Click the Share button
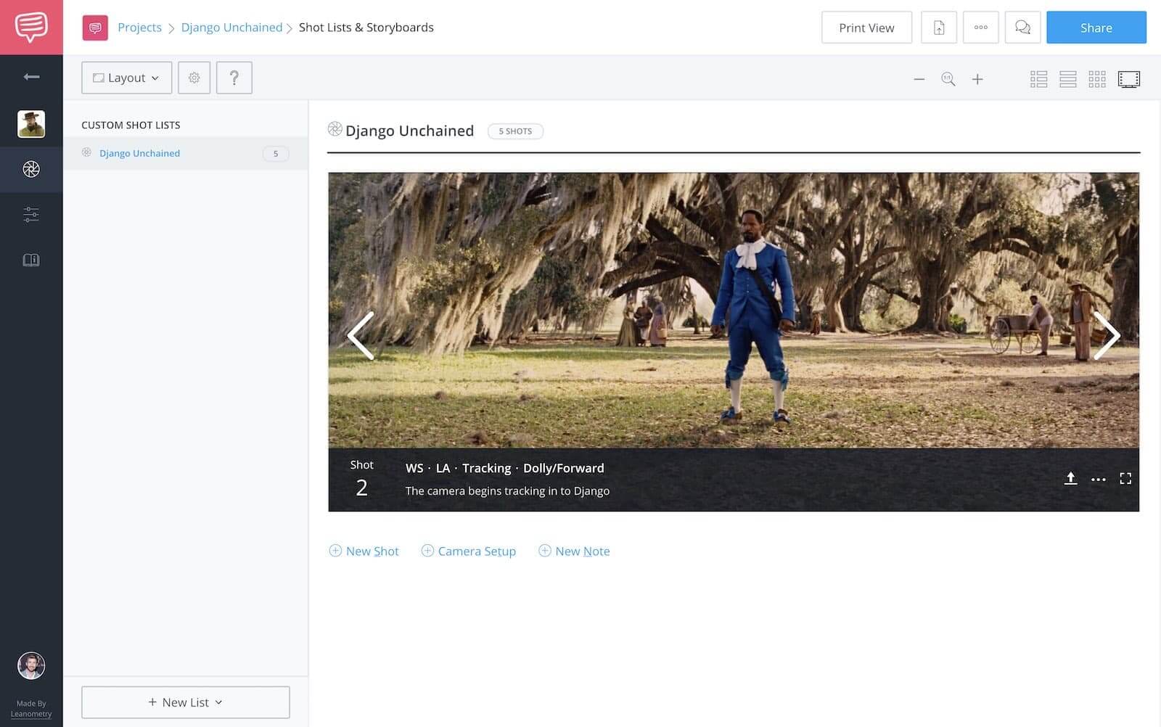Screen dimensions: 1161x727 [x=1096, y=28]
